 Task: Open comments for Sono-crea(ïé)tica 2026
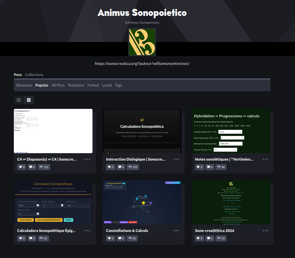pos(210,238)
